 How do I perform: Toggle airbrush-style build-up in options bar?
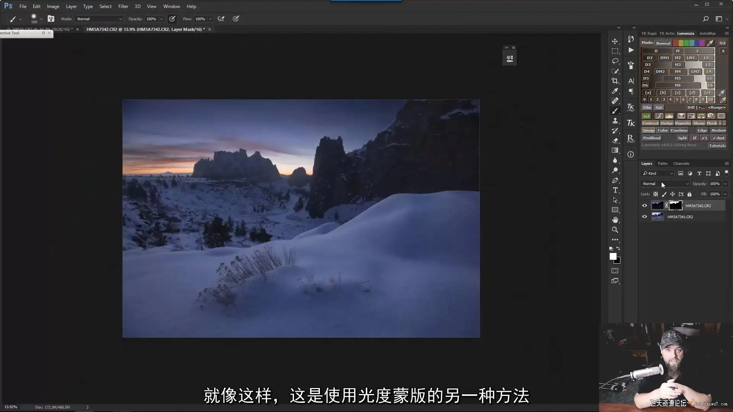pos(221,19)
